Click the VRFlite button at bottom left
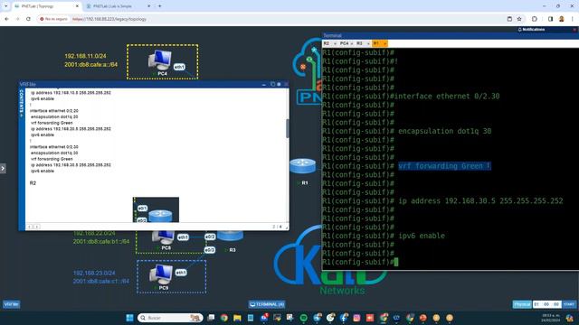 point(12,304)
